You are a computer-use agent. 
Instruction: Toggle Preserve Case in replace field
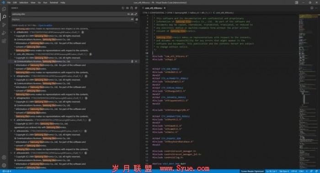tap(132, 19)
